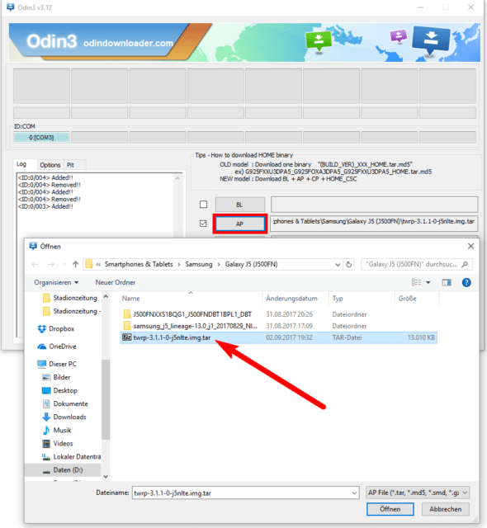The width and height of the screenshot is (487, 528).
Task: Click Neuer Ordner
Action: point(116,282)
